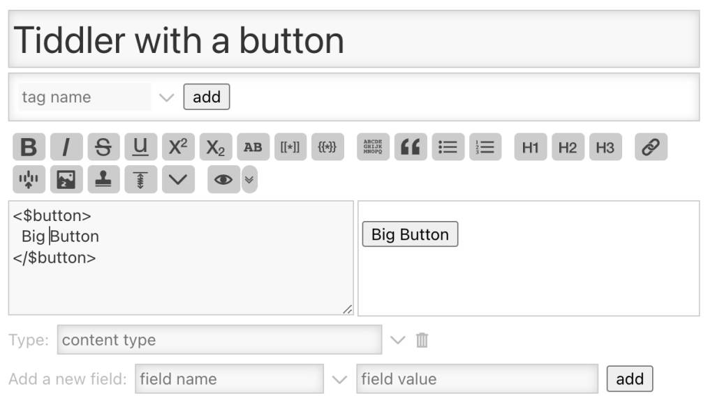Expand the field name dropdown chevron
The height and width of the screenshot is (419, 715).
339,379
